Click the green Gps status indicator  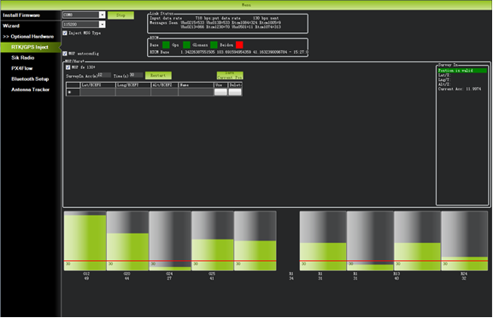(186, 45)
